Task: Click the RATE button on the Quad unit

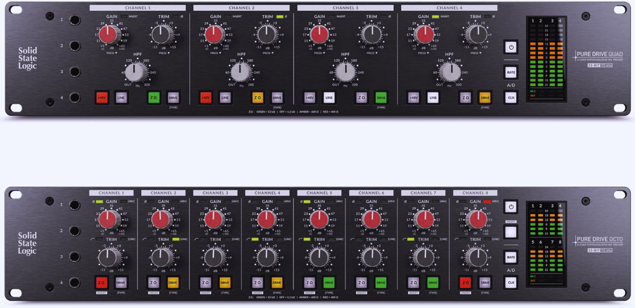Action: [510, 72]
